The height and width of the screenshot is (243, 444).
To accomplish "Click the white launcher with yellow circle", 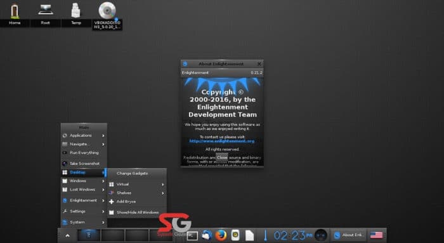I will pyautogui.click(x=235, y=235).
